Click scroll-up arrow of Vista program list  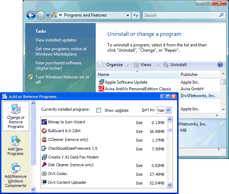point(223,73)
